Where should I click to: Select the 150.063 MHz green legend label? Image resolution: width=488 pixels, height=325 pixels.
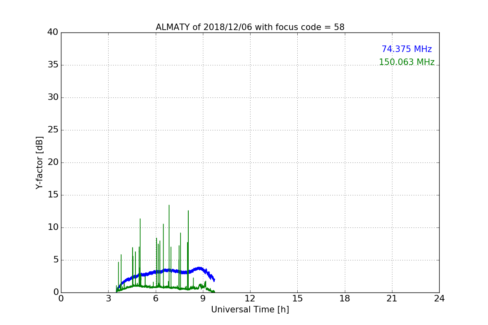(x=407, y=62)
